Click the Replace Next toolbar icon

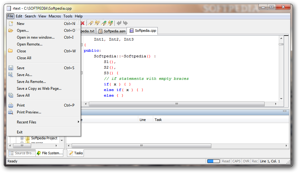pos(110,23)
